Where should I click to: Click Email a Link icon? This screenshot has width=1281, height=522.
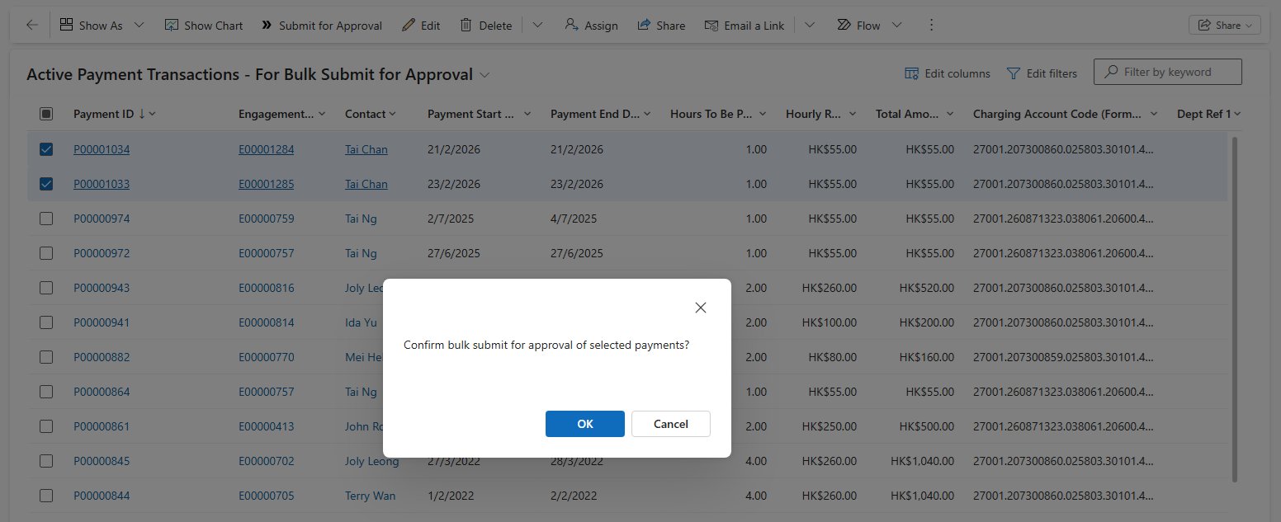coord(711,26)
